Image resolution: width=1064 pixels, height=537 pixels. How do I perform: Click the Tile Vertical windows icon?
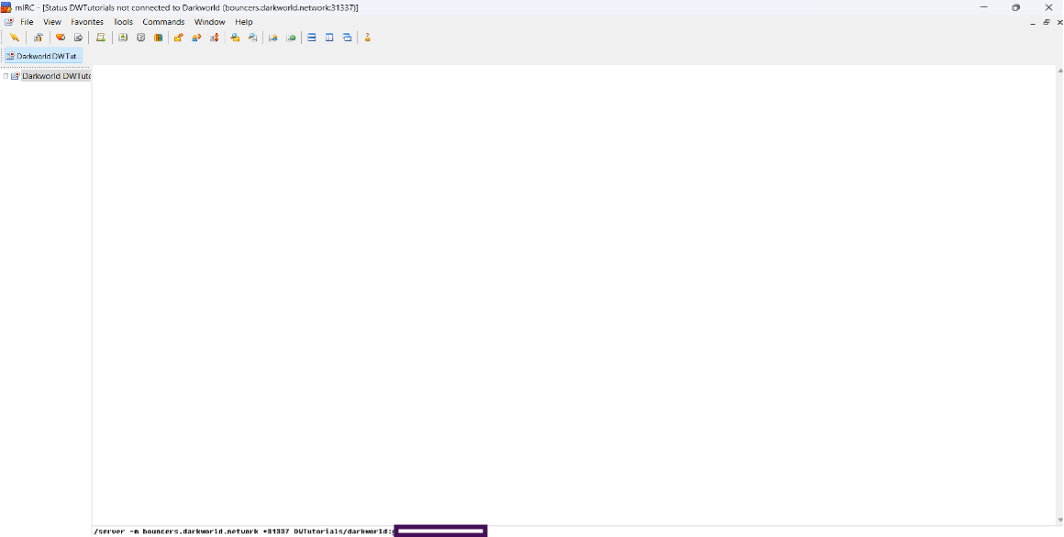329,38
